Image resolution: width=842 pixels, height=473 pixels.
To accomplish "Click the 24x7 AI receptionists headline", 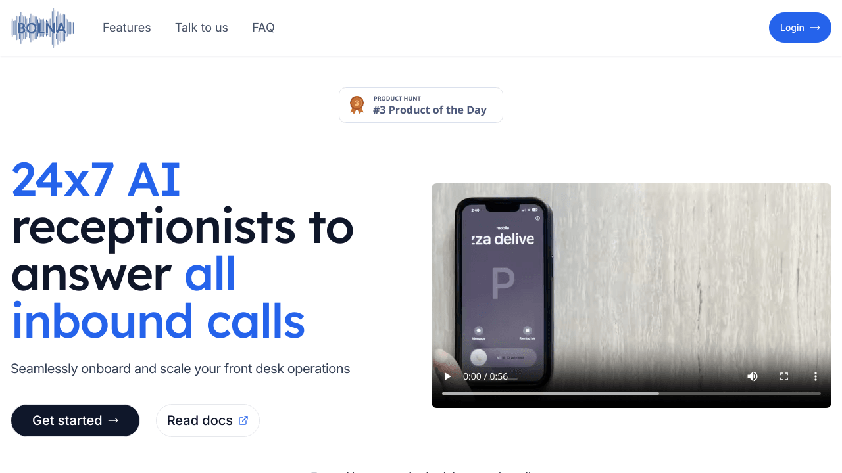I will pyautogui.click(x=183, y=250).
